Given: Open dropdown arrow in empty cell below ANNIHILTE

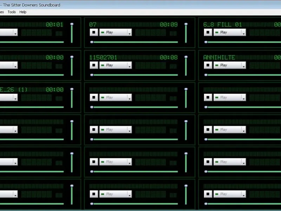Looking at the screenshot, I should [244, 97].
